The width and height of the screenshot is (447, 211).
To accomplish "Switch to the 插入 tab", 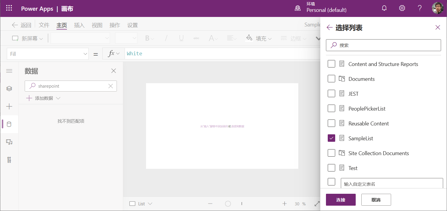I will 79,25.
